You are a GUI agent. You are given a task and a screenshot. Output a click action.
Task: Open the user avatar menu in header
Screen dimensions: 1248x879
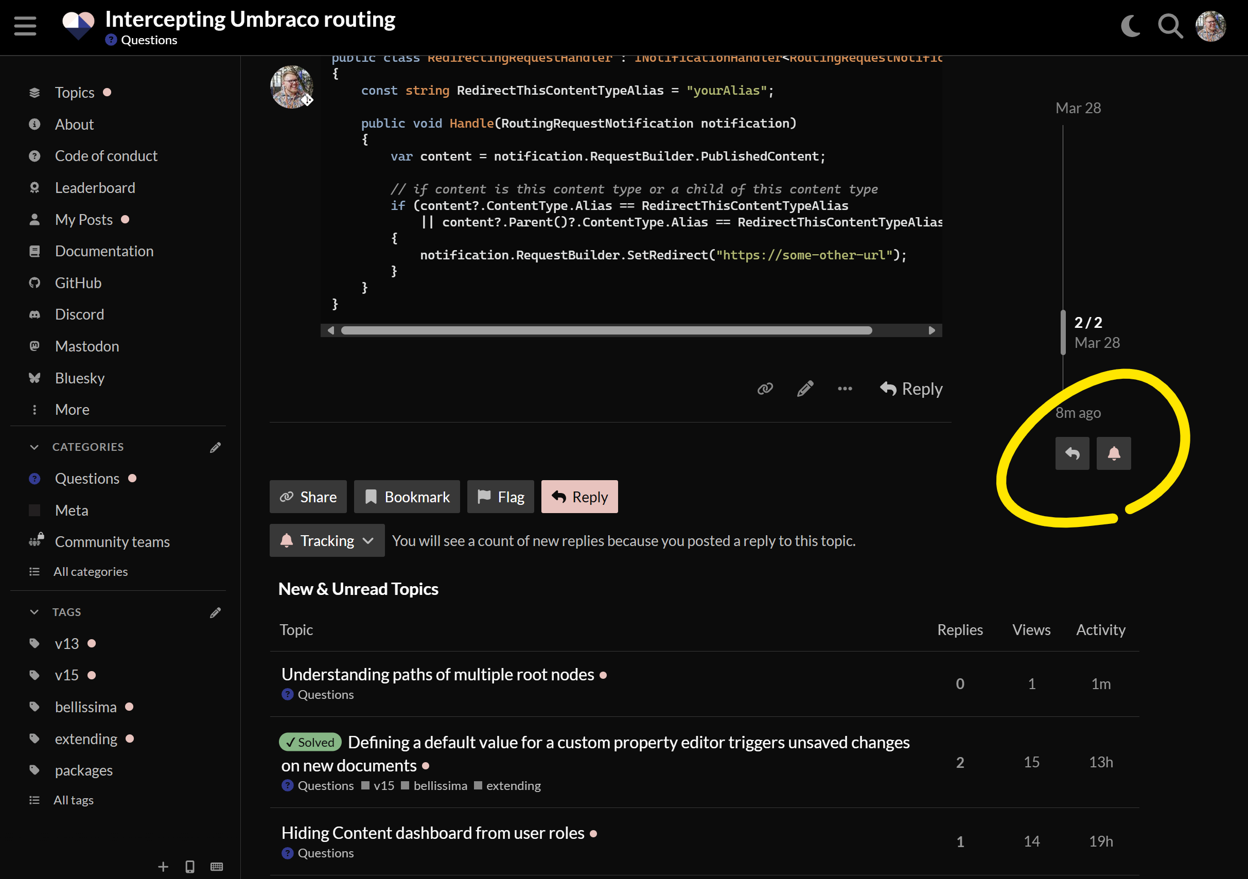click(1210, 26)
